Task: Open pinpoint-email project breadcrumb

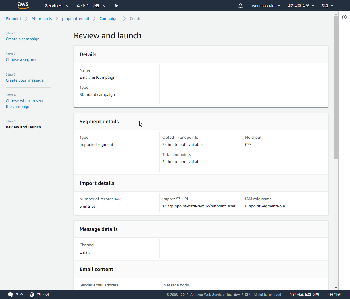Action: click(76, 19)
